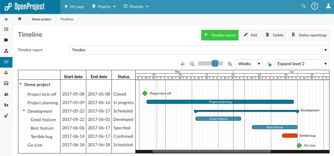
Task: Collapse the Demo project tree row
Action: pos(20,84)
